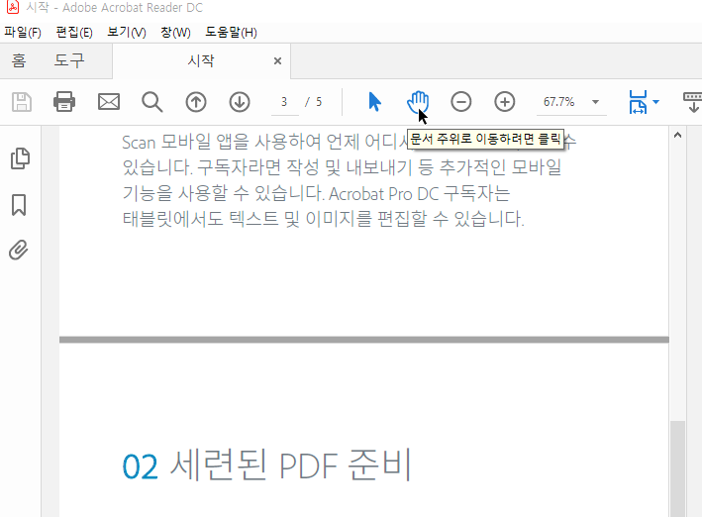
Task: Select the Hand pan tool
Action: [x=417, y=102]
